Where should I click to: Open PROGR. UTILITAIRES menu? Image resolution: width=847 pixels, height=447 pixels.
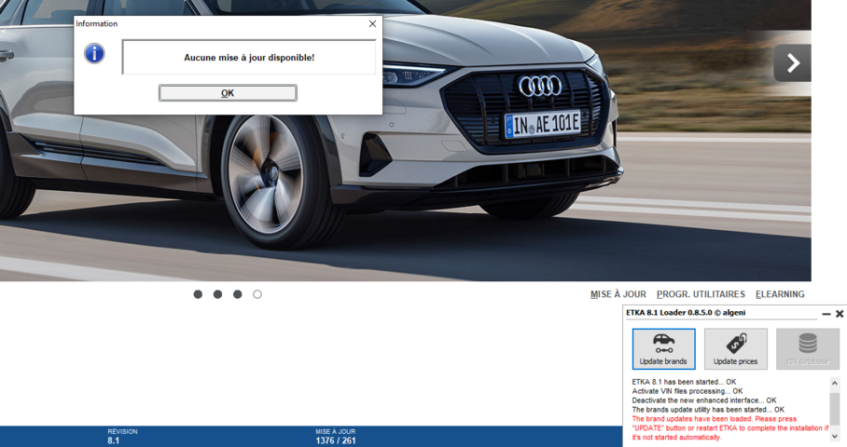pos(701,294)
